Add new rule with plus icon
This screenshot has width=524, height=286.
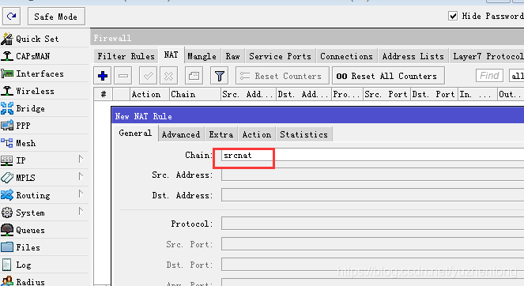103,76
